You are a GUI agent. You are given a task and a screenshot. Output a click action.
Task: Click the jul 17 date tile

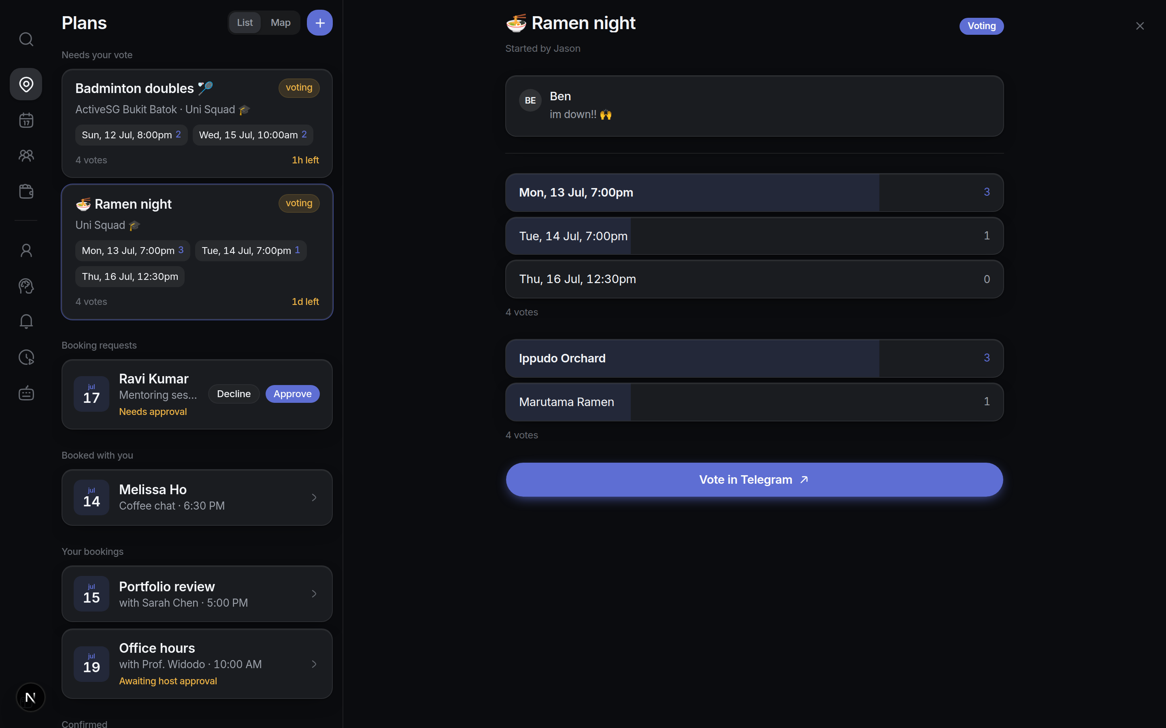[91, 394]
